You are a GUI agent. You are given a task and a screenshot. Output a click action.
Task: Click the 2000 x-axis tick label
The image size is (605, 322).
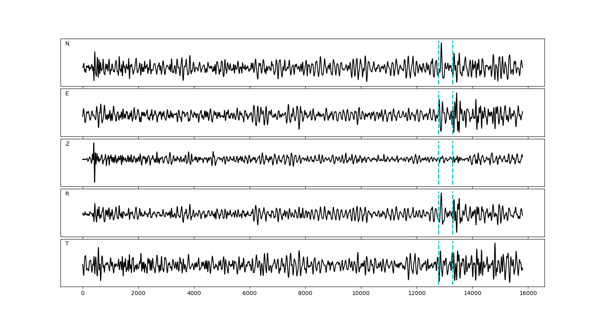[138, 294]
